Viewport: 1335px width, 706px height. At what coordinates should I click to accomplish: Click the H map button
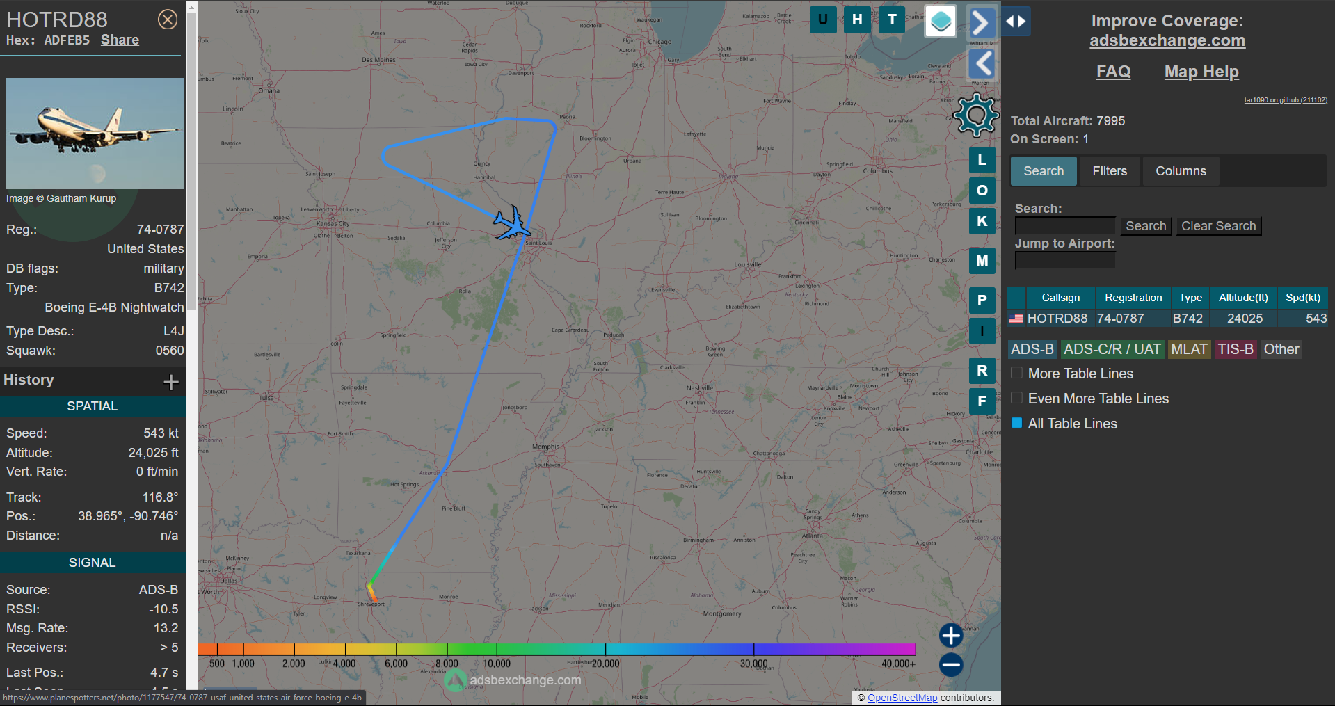[857, 19]
